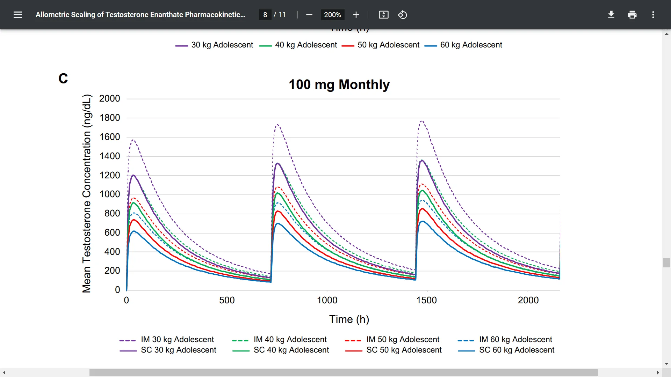This screenshot has width=671, height=377.
Task: Click the scroll up arrow
Action: (x=666, y=34)
